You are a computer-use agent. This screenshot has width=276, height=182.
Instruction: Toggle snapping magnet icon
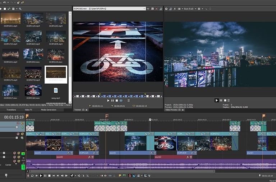pyautogui.click(x=130, y=176)
